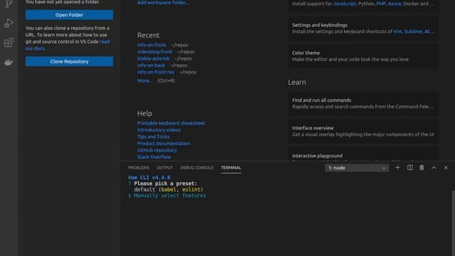455x256 pixels.
Task: Click the Sublime keybindings link
Action: click(413, 31)
